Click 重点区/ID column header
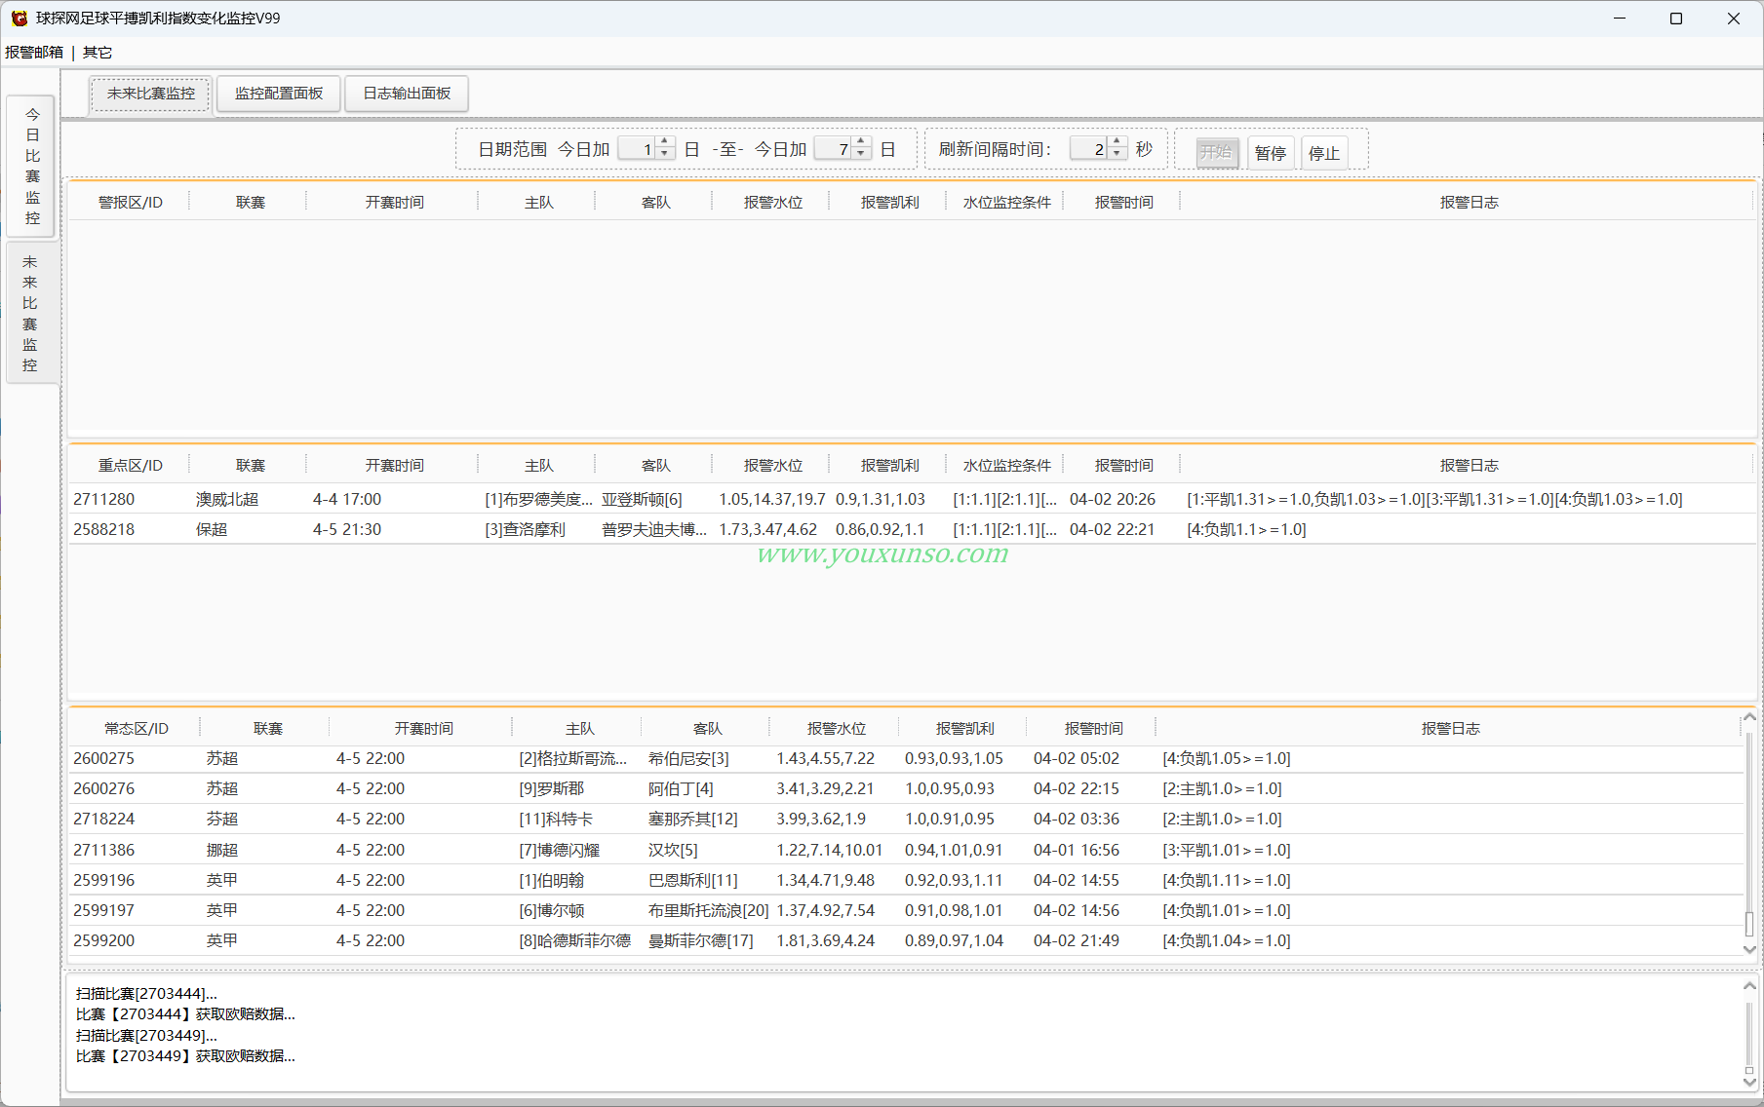 (x=131, y=465)
